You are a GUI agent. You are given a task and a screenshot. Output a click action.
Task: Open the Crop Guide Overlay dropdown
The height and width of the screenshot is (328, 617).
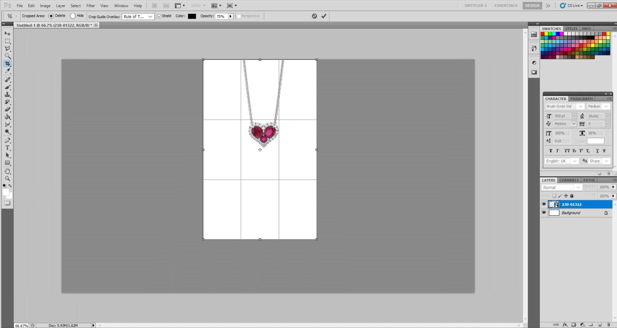pos(138,16)
